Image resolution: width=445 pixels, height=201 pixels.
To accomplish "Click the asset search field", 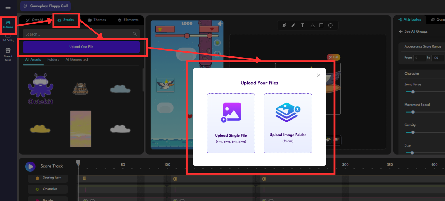I will (78, 34).
